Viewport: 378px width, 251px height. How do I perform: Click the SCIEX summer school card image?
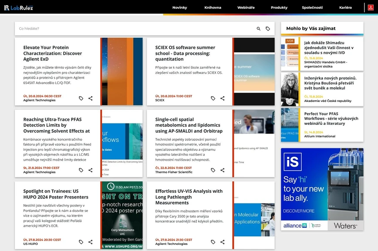[254, 71]
